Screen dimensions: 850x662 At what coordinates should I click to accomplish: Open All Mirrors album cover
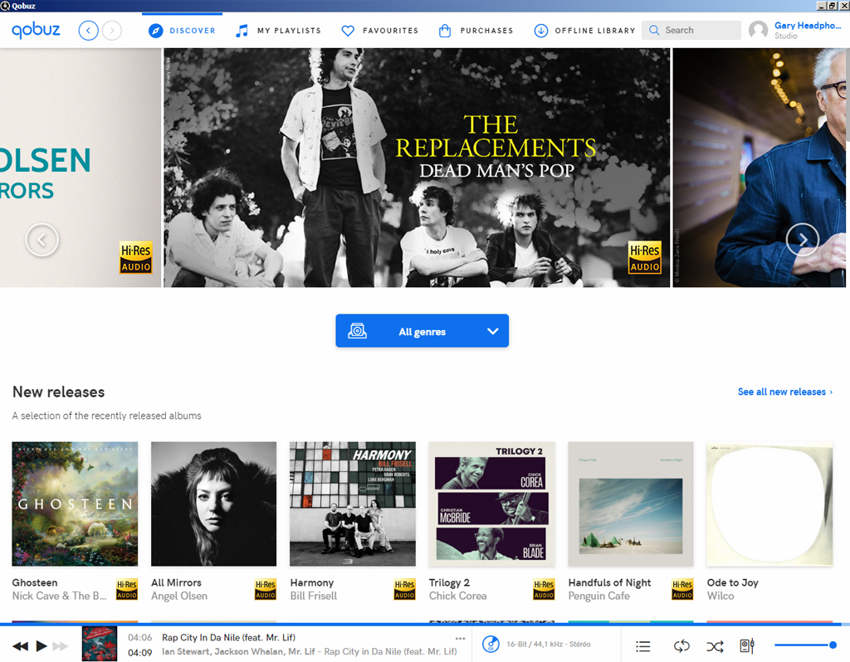coord(213,504)
